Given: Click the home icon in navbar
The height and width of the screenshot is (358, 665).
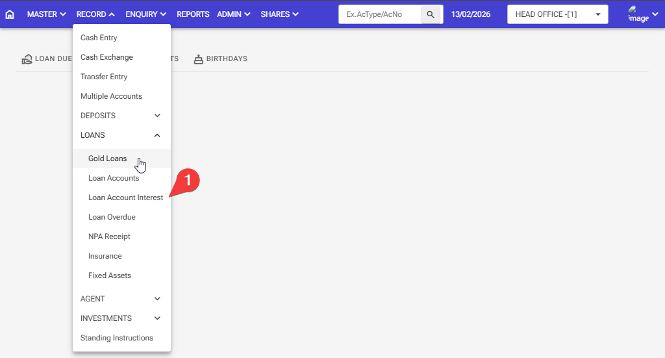Looking at the screenshot, I should (x=10, y=14).
